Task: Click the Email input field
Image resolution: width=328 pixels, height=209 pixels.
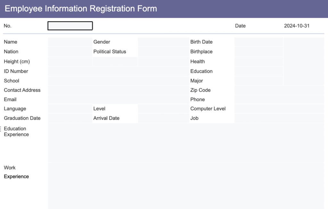Action: [119, 100]
